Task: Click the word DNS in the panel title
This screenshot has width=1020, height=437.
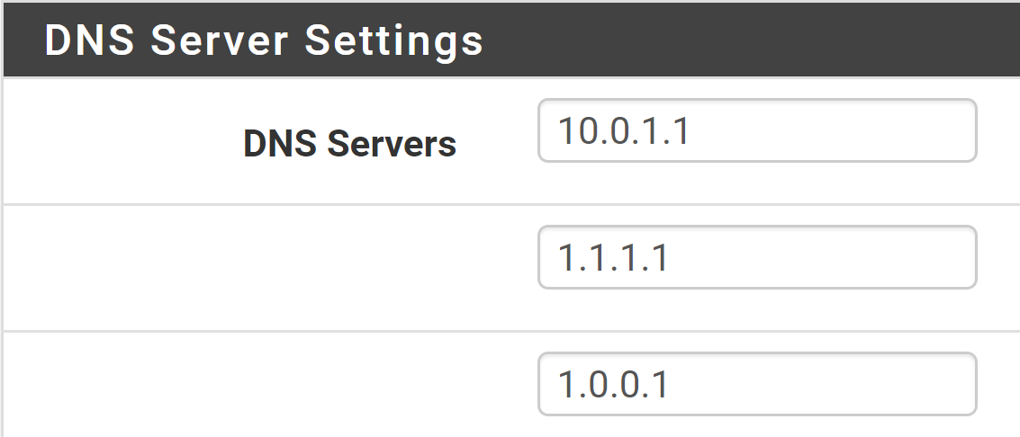Action: click(x=89, y=40)
